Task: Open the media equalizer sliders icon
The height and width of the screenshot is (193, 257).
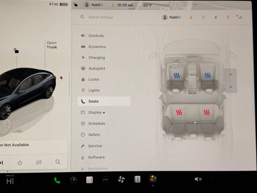Action: [x=39, y=162]
